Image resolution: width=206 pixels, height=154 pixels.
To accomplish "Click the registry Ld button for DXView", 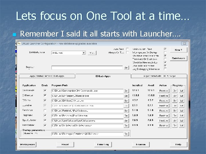I will pyautogui.click(x=182, y=101).
